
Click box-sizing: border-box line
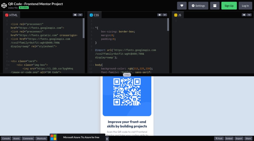pos(118,32)
